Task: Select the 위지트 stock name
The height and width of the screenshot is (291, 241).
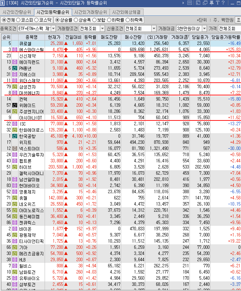Action: (x=25, y=142)
